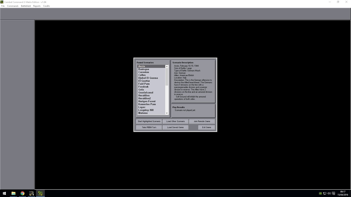
Task: Click the network tray icon
Action: tap(325, 193)
